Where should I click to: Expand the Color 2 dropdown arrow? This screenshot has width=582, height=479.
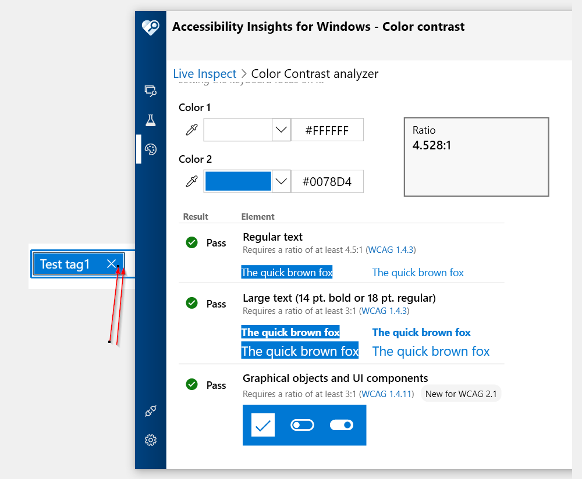click(x=281, y=181)
